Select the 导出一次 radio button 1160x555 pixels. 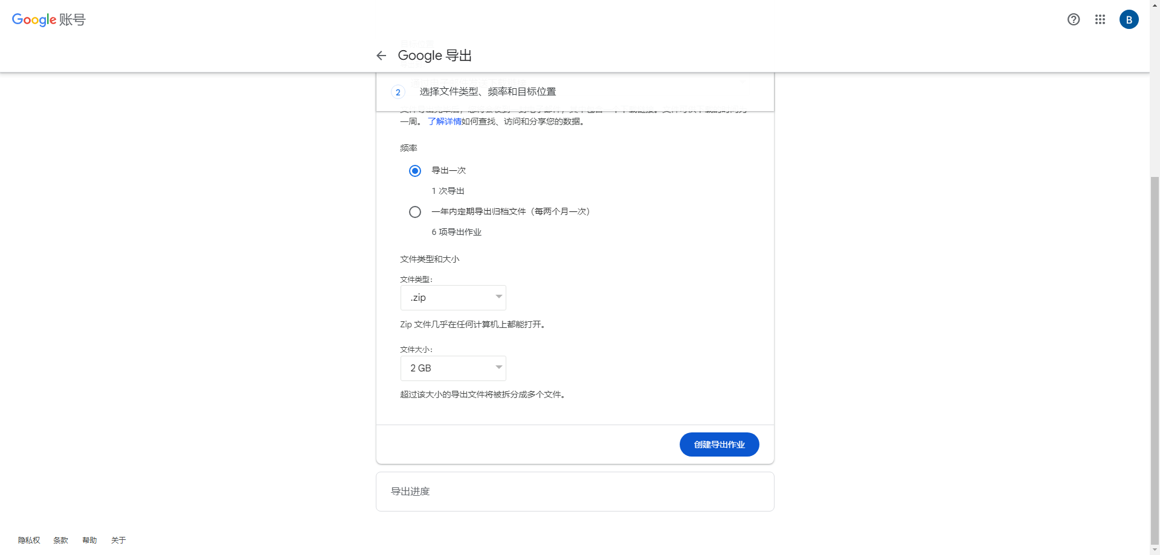pos(415,171)
